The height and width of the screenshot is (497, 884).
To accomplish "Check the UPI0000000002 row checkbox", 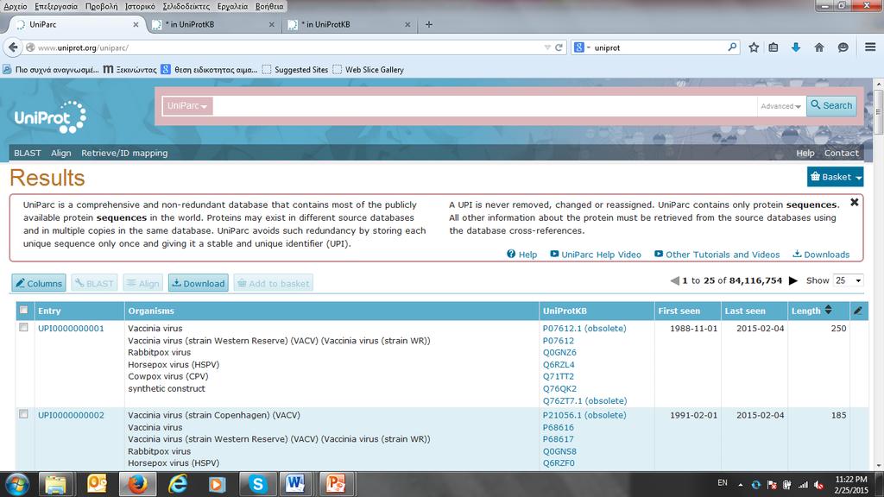I will 23,414.
